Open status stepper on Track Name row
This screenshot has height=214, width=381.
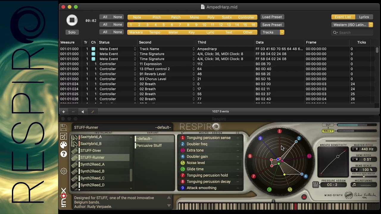point(135,49)
